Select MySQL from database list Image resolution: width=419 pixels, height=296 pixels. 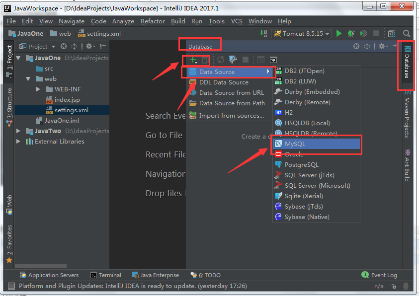tap(317, 144)
